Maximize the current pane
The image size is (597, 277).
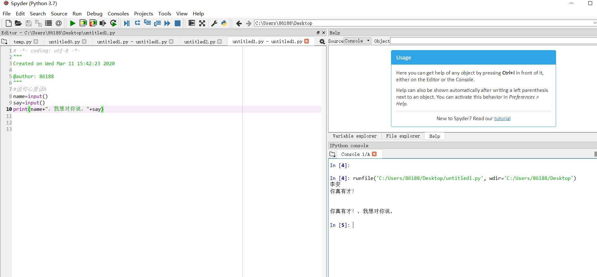(192, 23)
